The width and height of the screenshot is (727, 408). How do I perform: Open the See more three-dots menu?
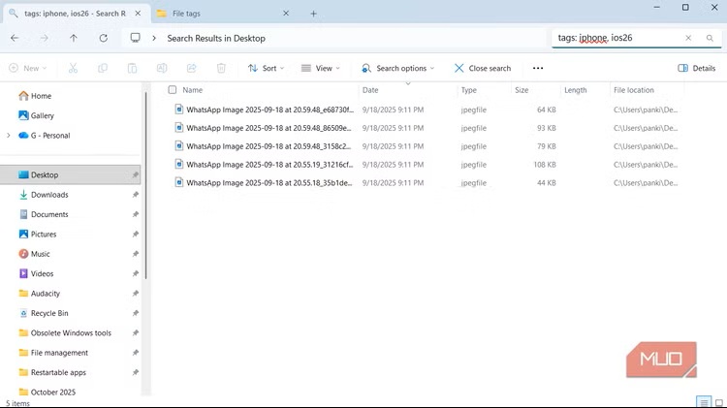pyautogui.click(x=538, y=68)
